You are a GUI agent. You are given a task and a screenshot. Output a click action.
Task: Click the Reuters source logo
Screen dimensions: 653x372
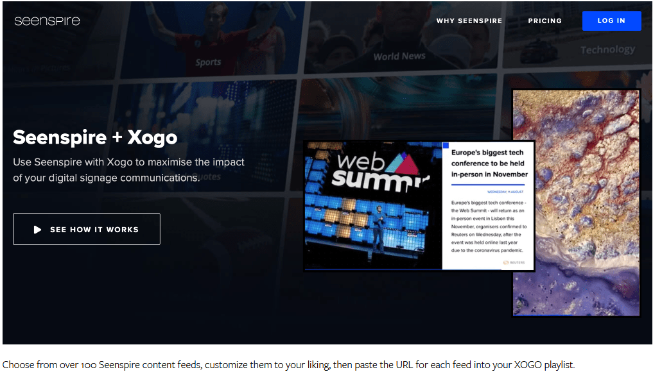tap(514, 262)
